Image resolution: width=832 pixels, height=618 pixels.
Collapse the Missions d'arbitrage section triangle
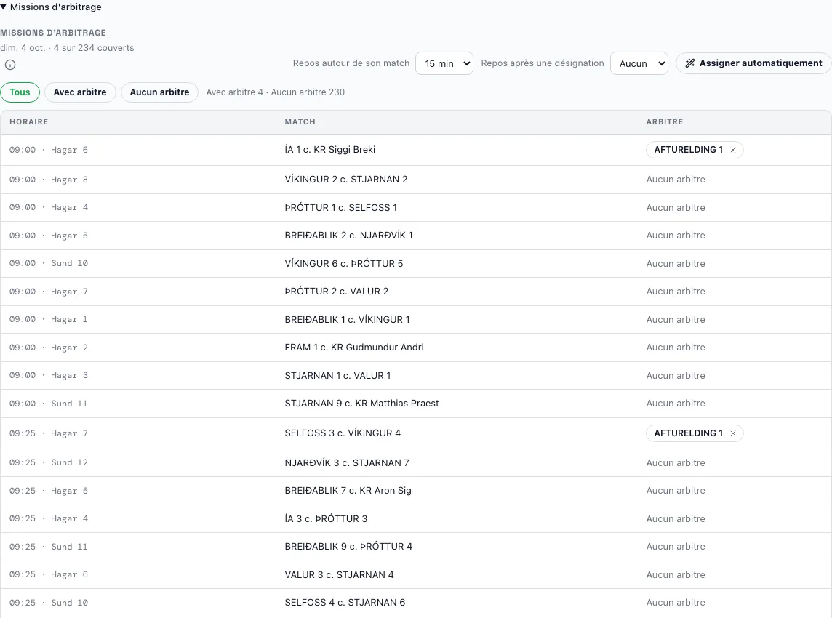(3, 7)
